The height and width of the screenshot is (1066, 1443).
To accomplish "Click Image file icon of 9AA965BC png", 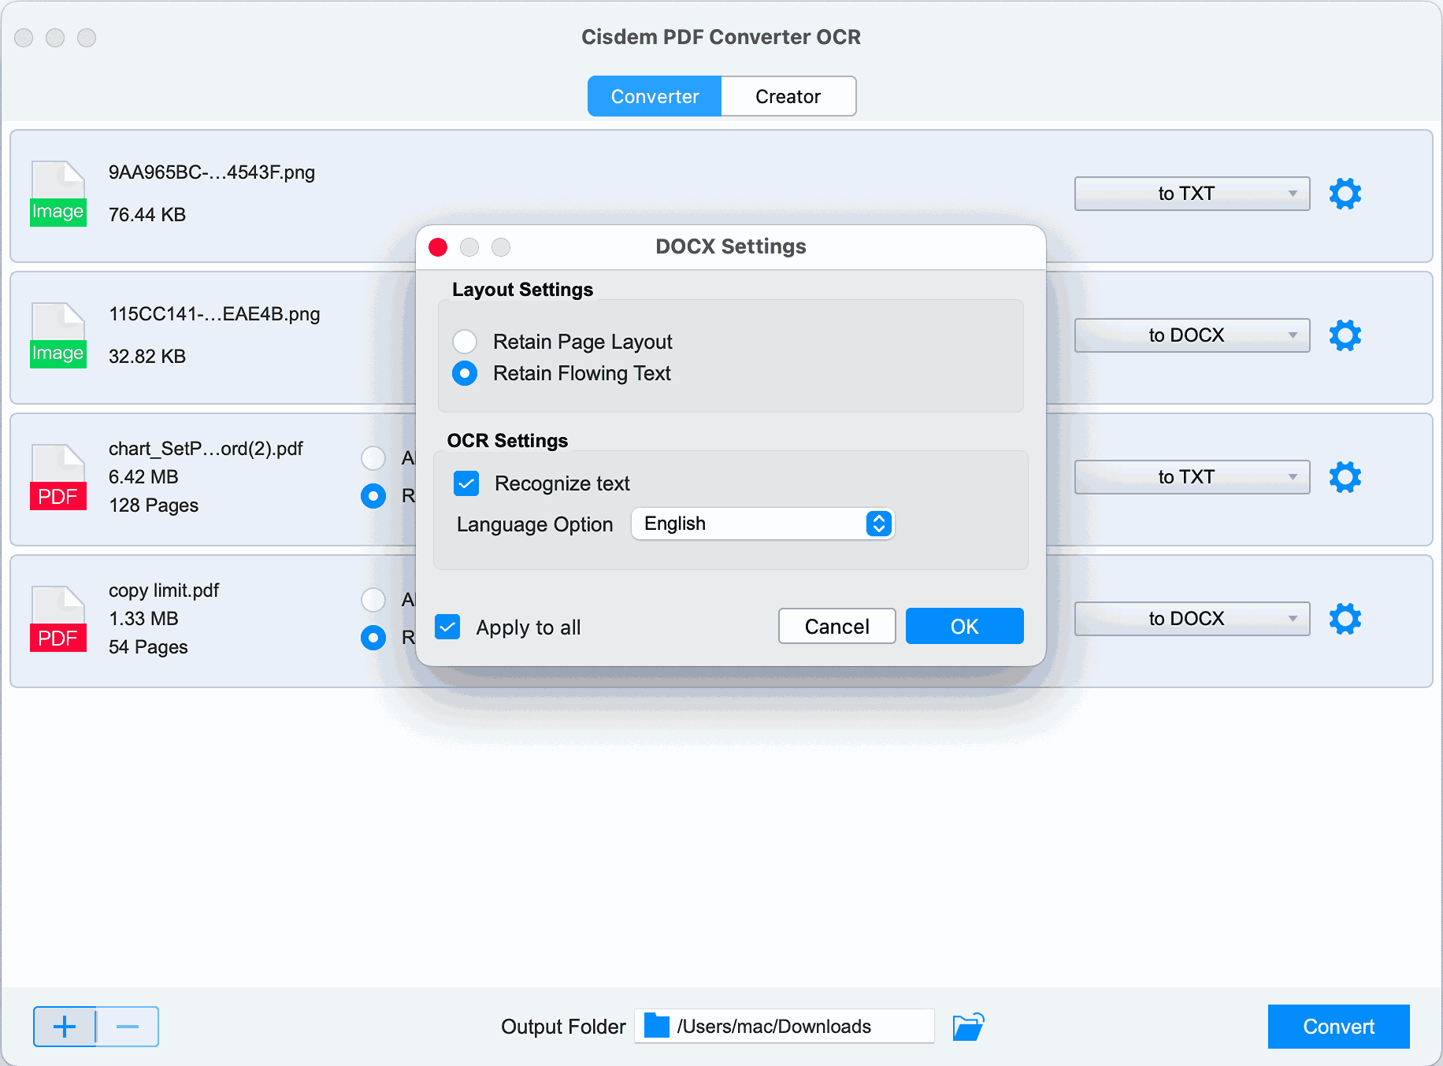I will tap(58, 194).
